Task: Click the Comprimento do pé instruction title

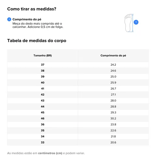Action: point(27,19)
